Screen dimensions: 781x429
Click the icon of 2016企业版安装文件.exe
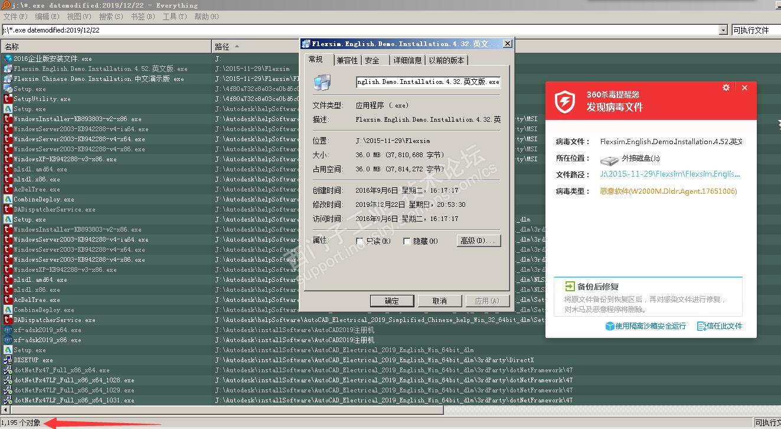[8, 58]
